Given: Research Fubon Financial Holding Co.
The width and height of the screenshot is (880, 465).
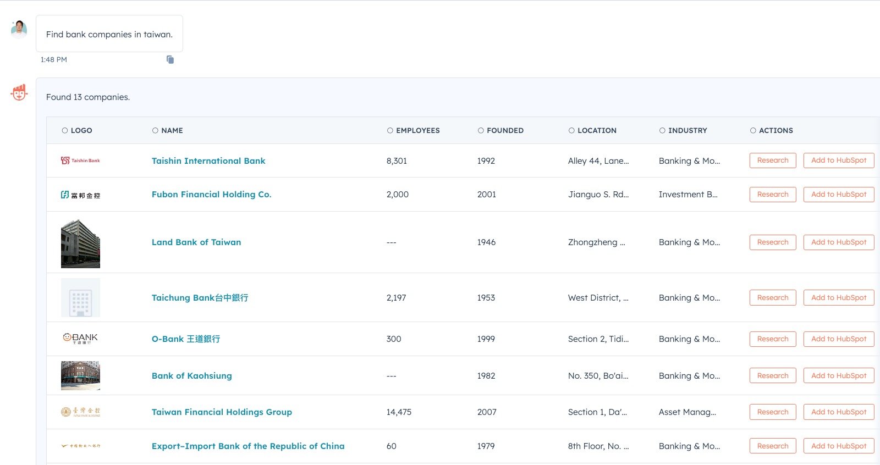Looking at the screenshot, I should 772,195.
